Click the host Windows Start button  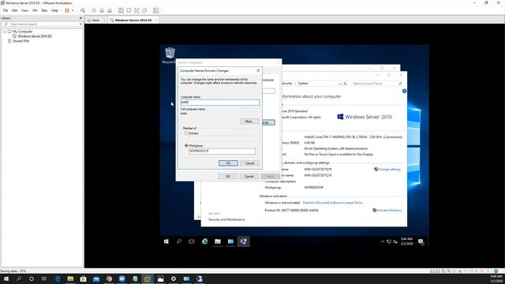pos(6,278)
